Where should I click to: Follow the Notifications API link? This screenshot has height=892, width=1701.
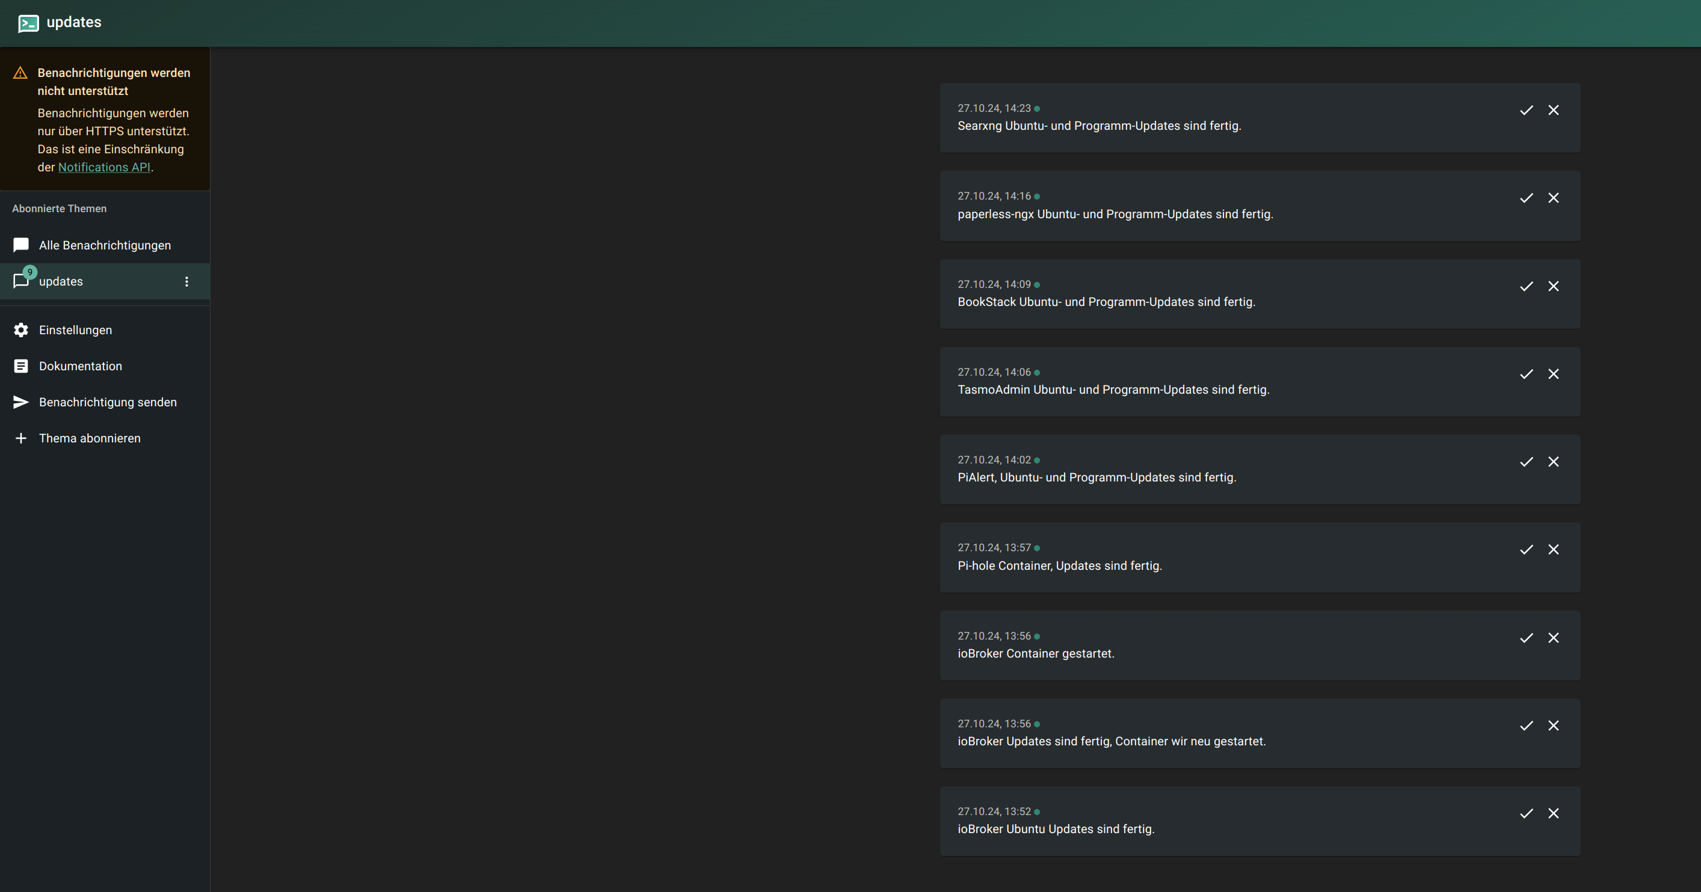104,168
